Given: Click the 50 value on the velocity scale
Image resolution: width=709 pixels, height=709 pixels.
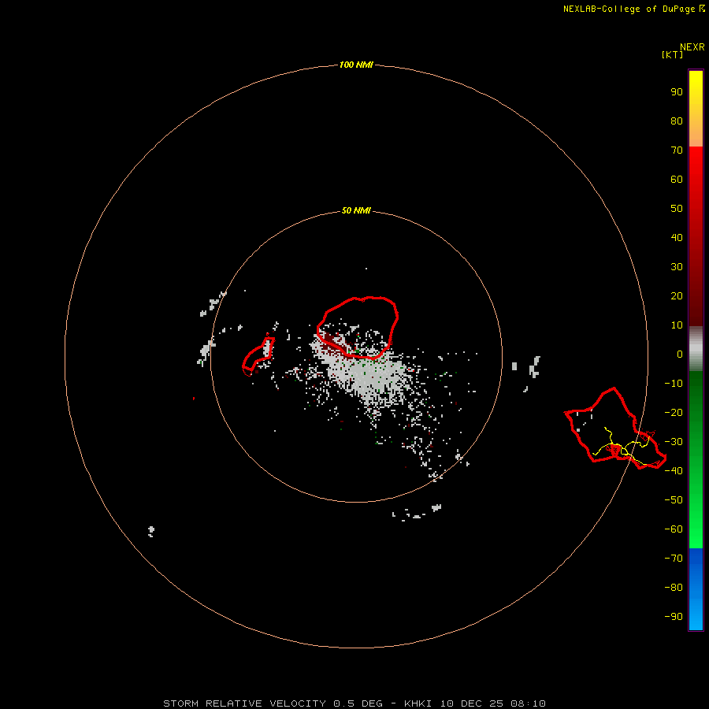Looking at the screenshot, I should [x=677, y=209].
